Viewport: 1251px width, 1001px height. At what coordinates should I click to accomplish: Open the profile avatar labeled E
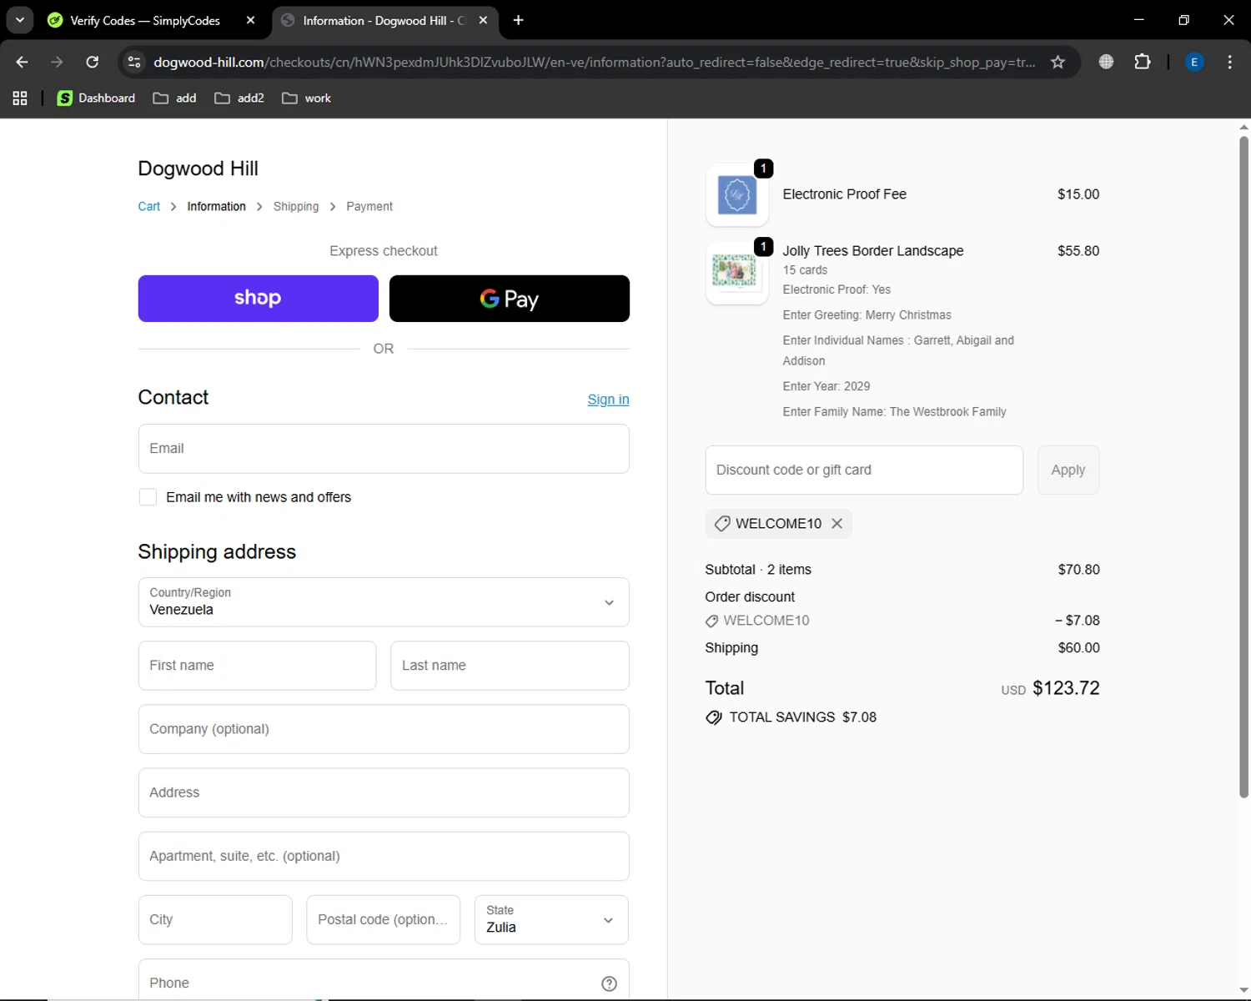(1194, 62)
